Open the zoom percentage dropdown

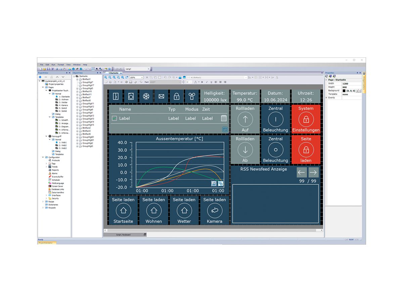[142, 77]
